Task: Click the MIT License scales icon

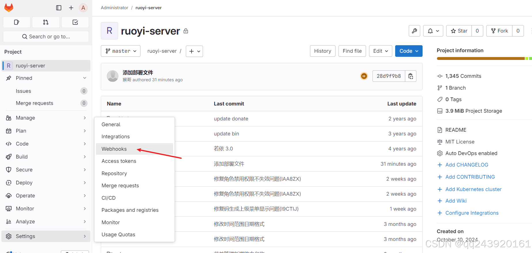Action: 440,142
